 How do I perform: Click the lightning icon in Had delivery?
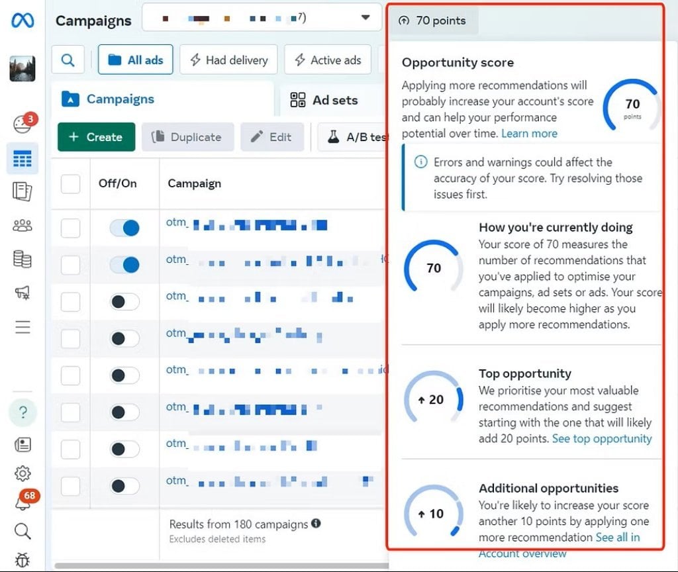[195, 60]
